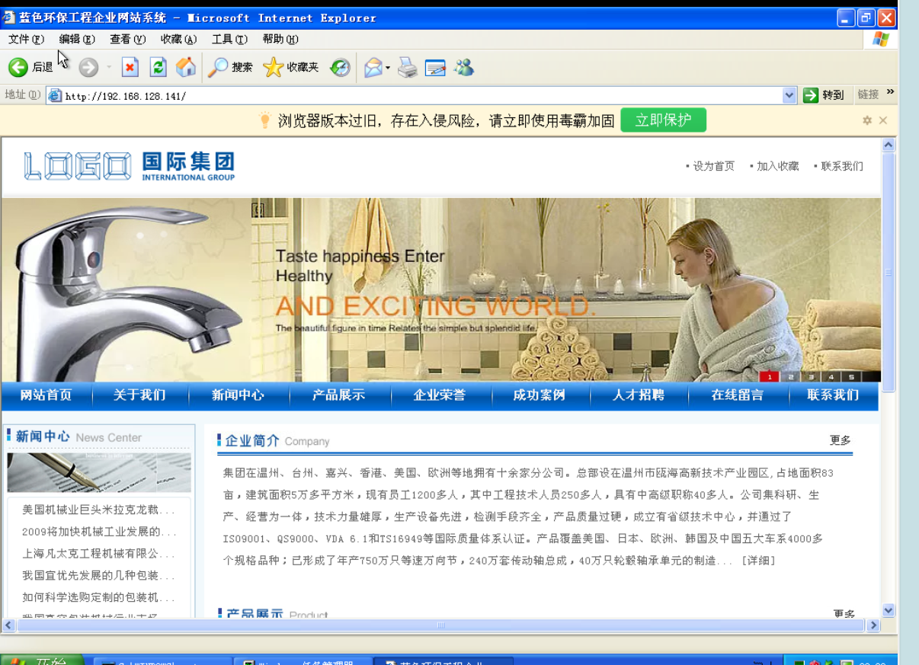Go to 新闻中心 nav tab
The height and width of the screenshot is (665, 919).
(x=238, y=395)
